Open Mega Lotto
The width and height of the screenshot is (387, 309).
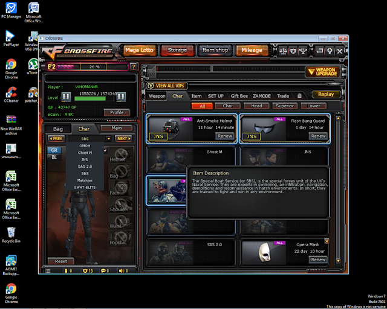click(x=139, y=50)
